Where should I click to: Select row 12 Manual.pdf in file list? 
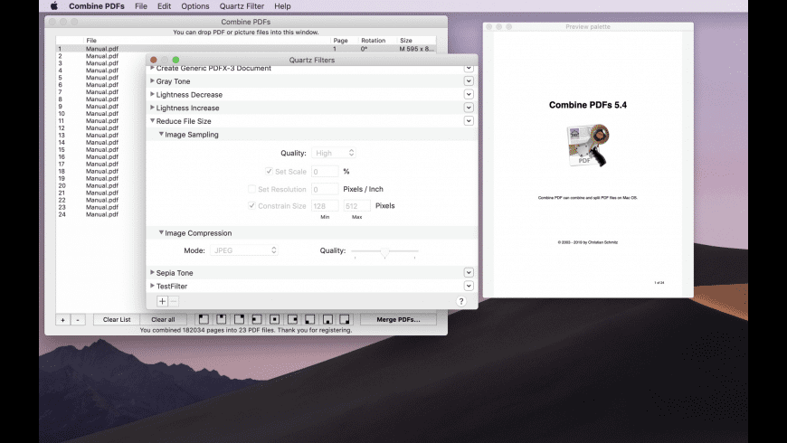102,128
